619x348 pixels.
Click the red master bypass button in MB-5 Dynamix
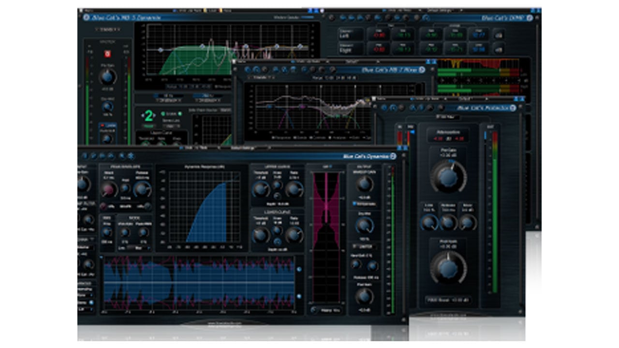point(107,54)
